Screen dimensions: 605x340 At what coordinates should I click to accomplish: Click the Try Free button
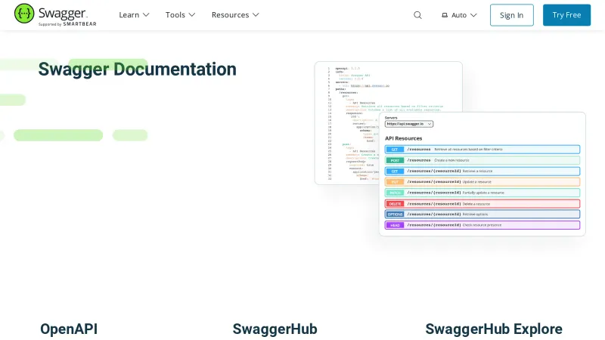click(566, 15)
